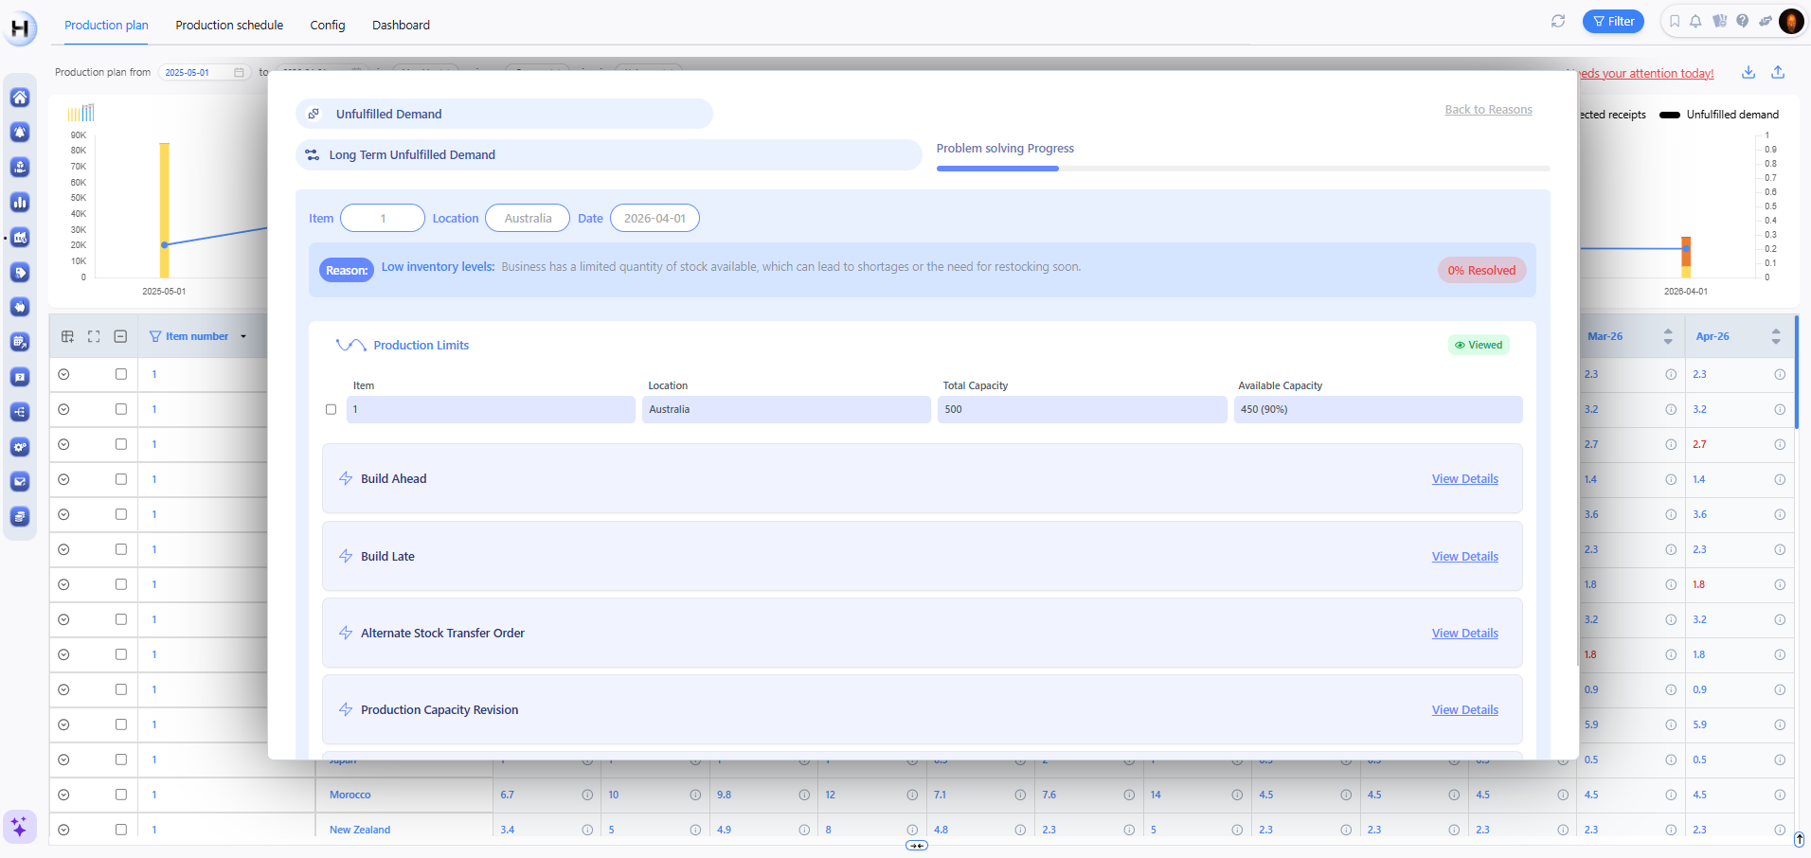The image size is (1811, 858).
Task: Expand the first table row chevron
Action: [63, 374]
